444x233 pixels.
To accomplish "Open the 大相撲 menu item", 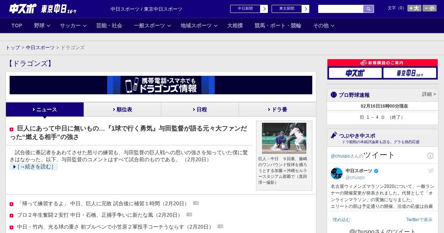I will tap(235, 26).
